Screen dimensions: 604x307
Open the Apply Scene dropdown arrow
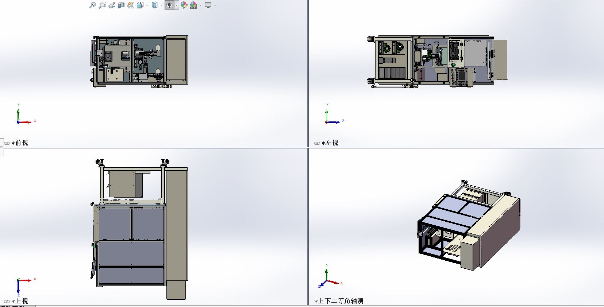pyautogui.click(x=200, y=5)
